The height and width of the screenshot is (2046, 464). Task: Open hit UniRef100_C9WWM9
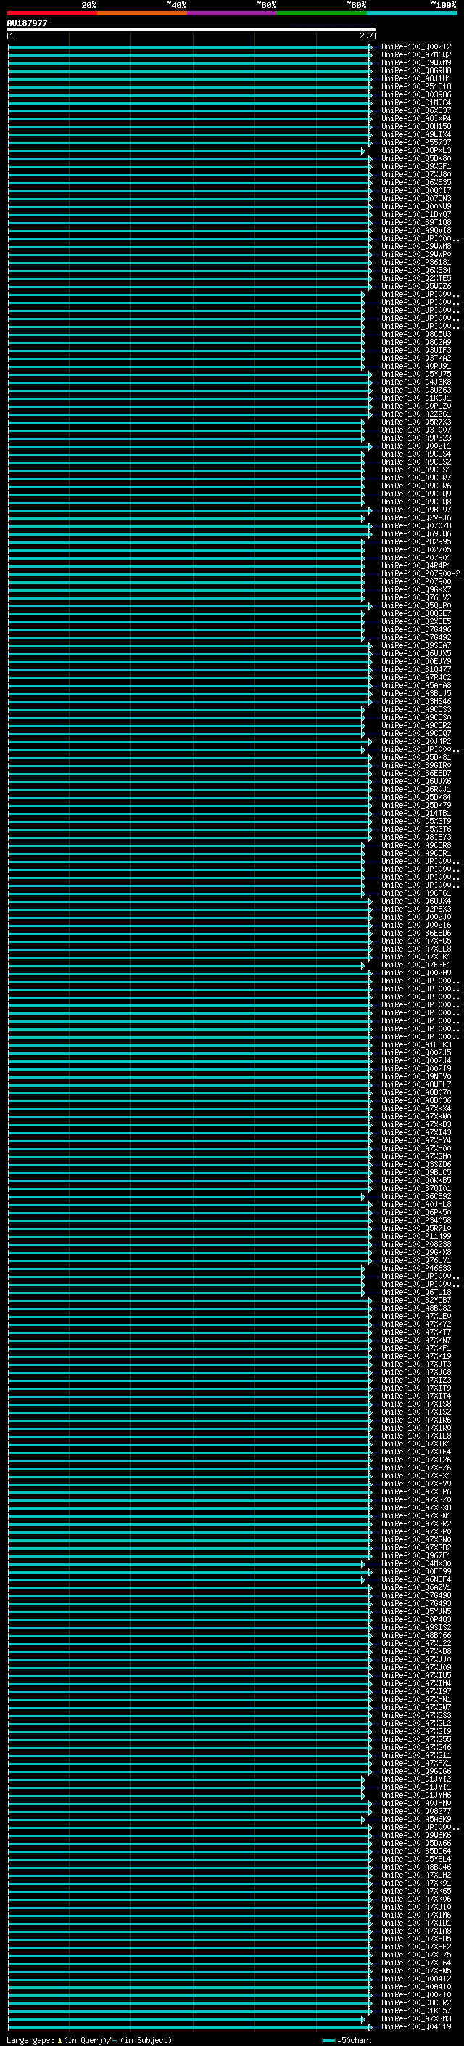(415, 62)
